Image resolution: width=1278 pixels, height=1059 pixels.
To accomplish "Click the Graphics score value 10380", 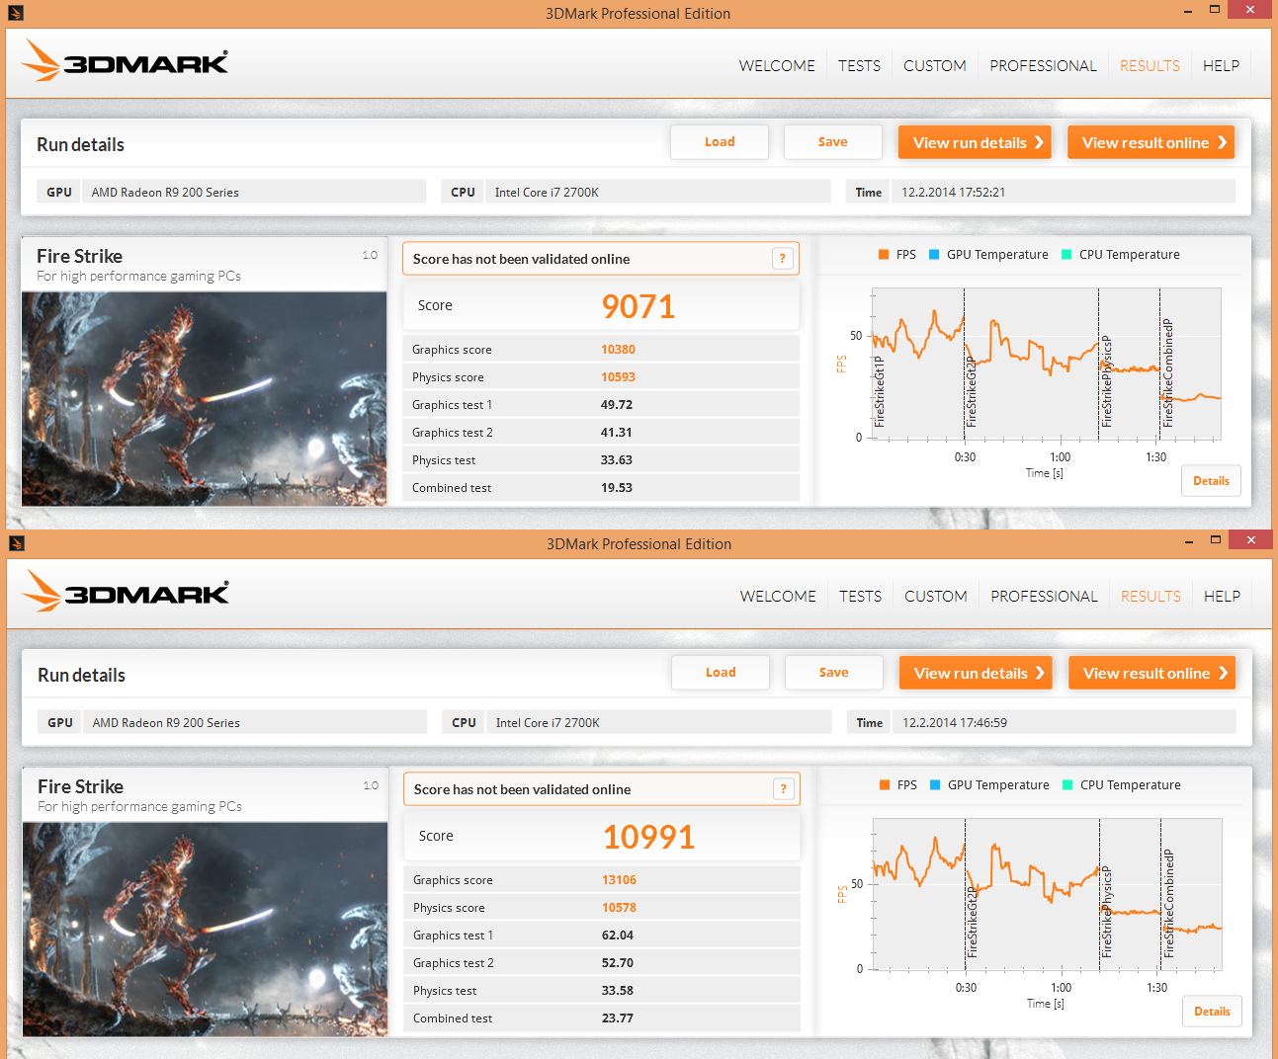I will (618, 350).
